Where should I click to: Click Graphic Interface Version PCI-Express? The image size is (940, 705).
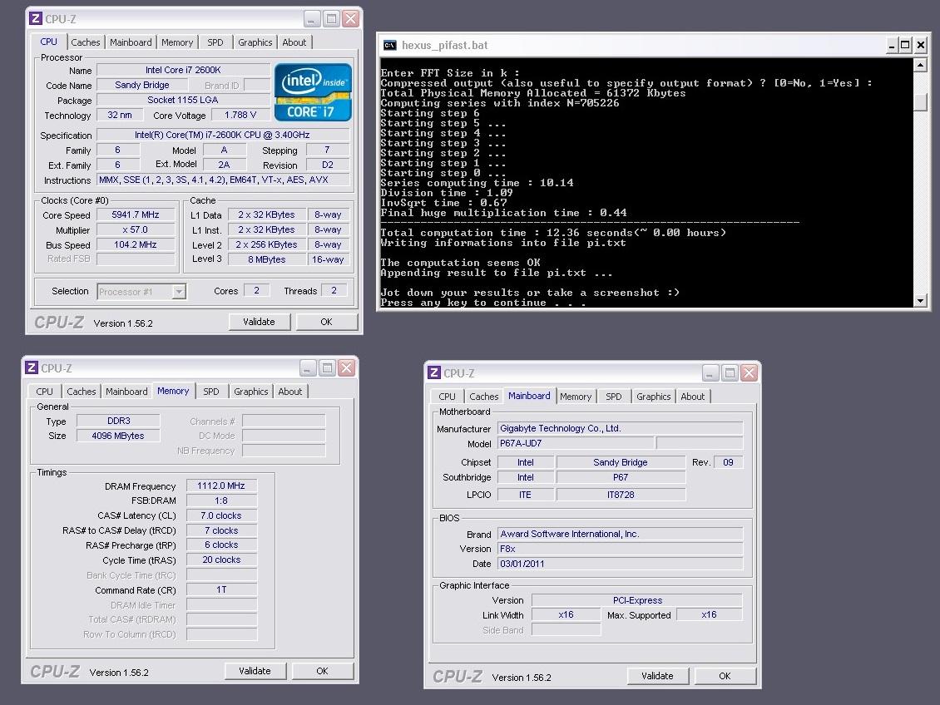(637, 600)
